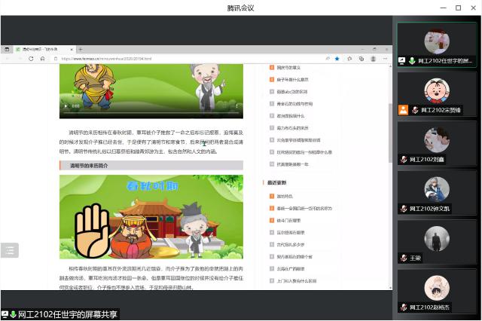Image resolution: width=482 pixels, height=321 pixels.
Task: Click the screen-share icon on 任世宇's tile
Action: click(x=401, y=60)
